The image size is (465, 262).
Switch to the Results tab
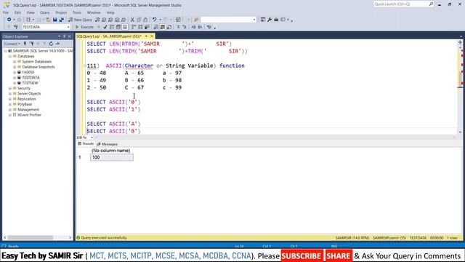pos(86,144)
